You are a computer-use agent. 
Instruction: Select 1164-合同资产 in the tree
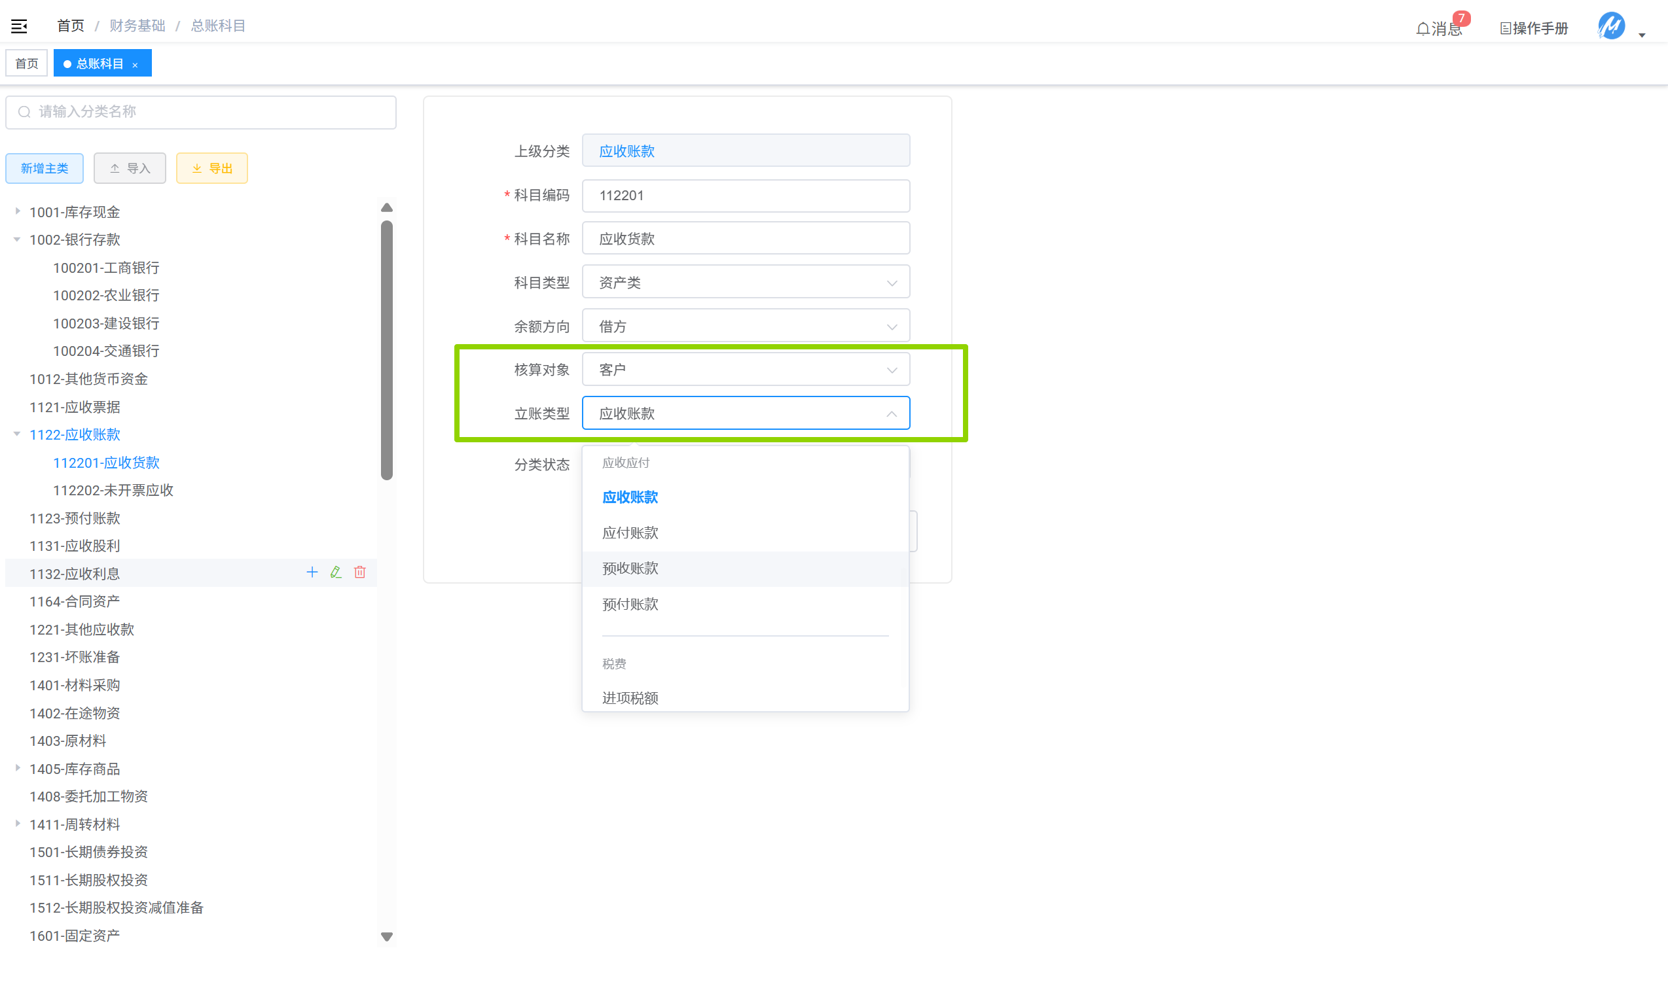(74, 601)
